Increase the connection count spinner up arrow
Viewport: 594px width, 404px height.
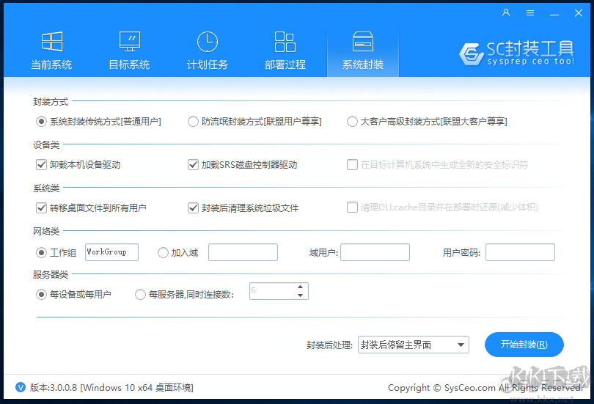pos(300,287)
